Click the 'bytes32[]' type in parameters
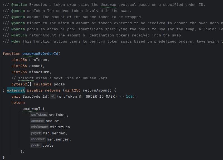Viewport: 223px width, 160px height. pos(21,84)
